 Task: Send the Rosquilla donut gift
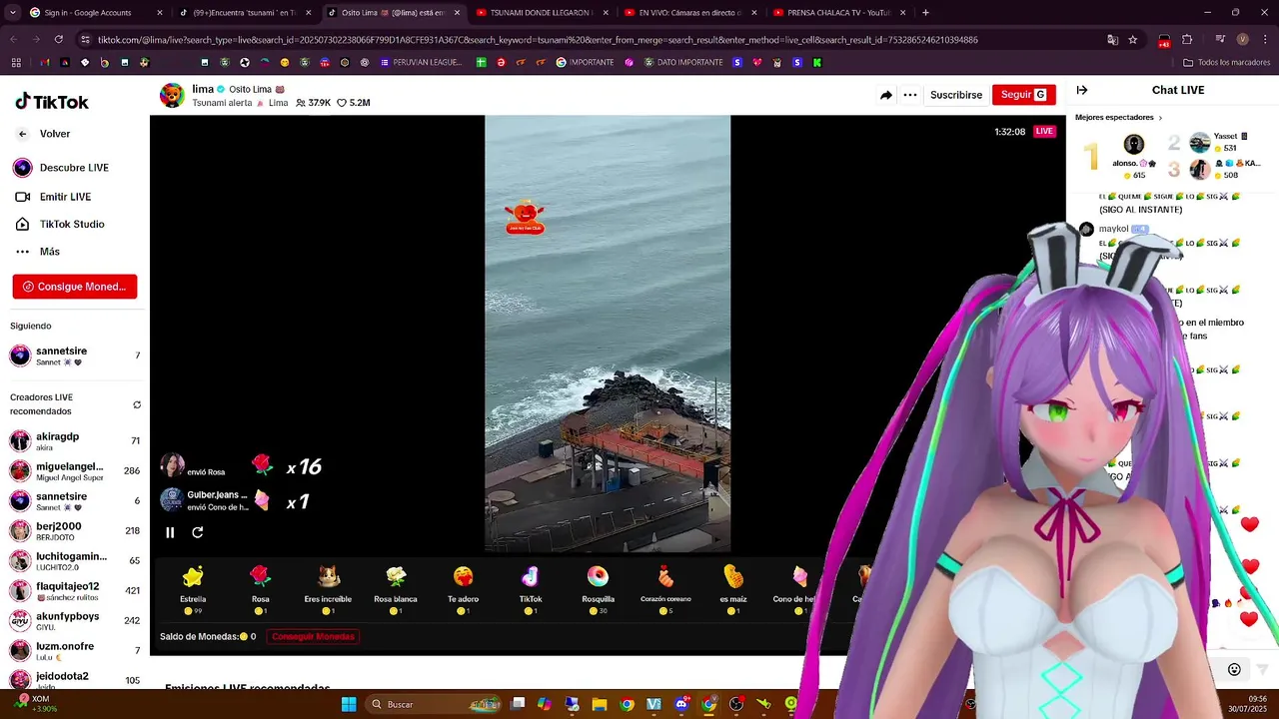pos(598,590)
